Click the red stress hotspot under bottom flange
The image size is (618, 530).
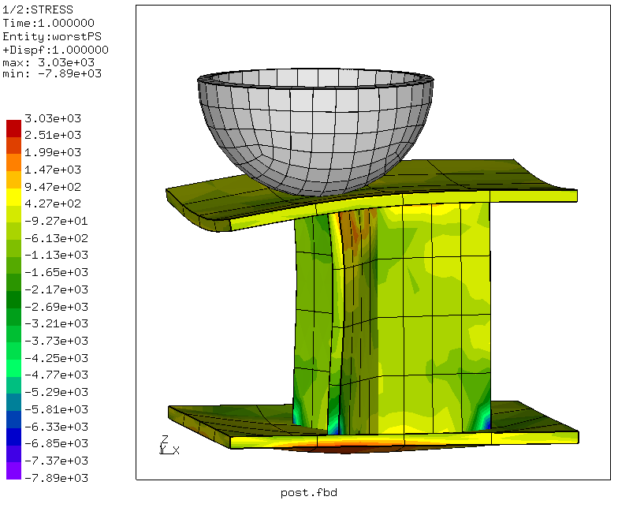click(x=345, y=449)
